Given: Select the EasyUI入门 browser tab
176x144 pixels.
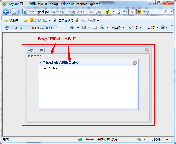Looking at the screenshot, I should (x=31, y=28).
